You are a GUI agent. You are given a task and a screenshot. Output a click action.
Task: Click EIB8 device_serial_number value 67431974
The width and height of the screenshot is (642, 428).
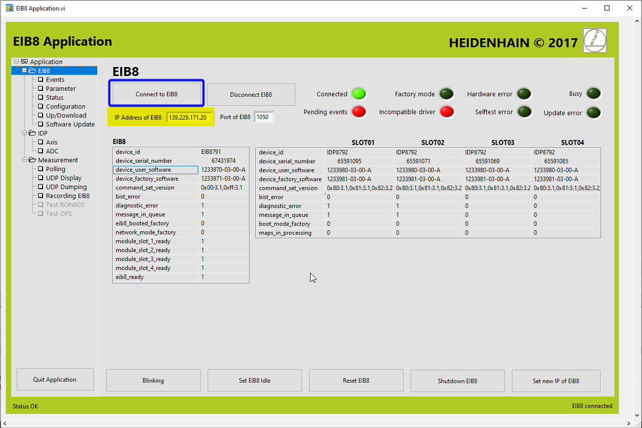click(223, 161)
